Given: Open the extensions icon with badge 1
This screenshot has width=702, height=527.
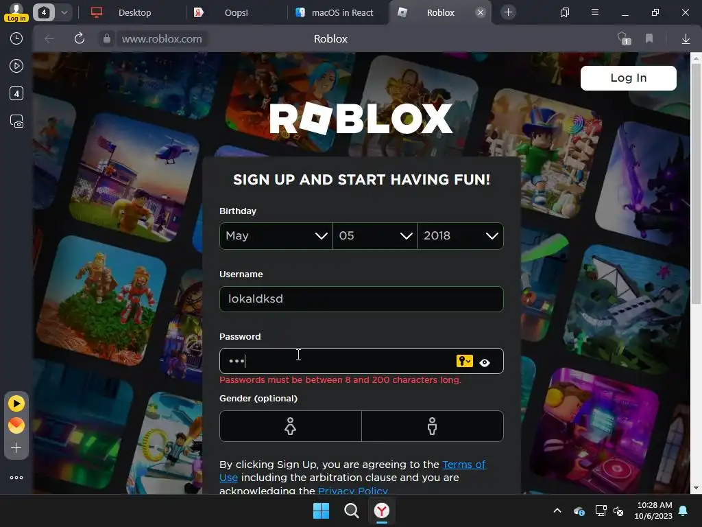Looking at the screenshot, I should pyautogui.click(x=624, y=38).
